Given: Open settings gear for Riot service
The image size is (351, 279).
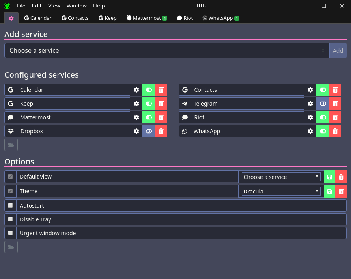Looking at the screenshot, I should [310, 117].
